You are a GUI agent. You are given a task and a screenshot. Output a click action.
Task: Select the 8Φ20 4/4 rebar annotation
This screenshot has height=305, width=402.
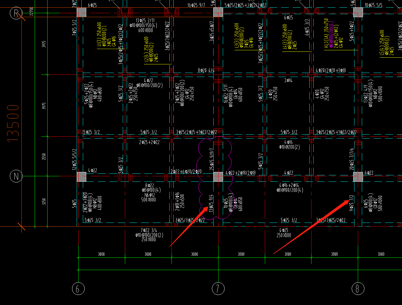point(206,71)
